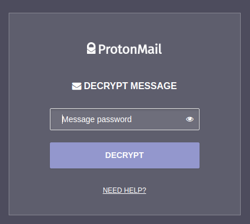This screenshot has width=250, height=224.
Task: Click the padlock-envelope ProtonMail emblem
Action: pyautogui.click(x=91, y=48)
